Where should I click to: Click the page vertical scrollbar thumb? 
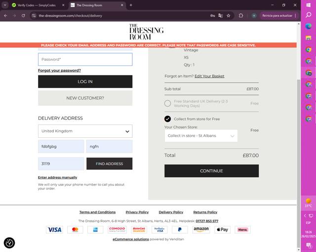(298, 164)
